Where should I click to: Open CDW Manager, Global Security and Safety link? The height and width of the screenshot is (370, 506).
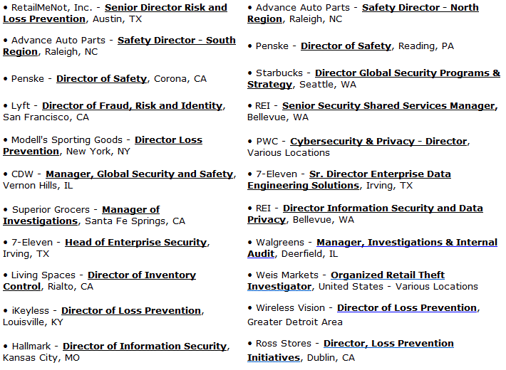pyautogui.click(x=140, y=174)
